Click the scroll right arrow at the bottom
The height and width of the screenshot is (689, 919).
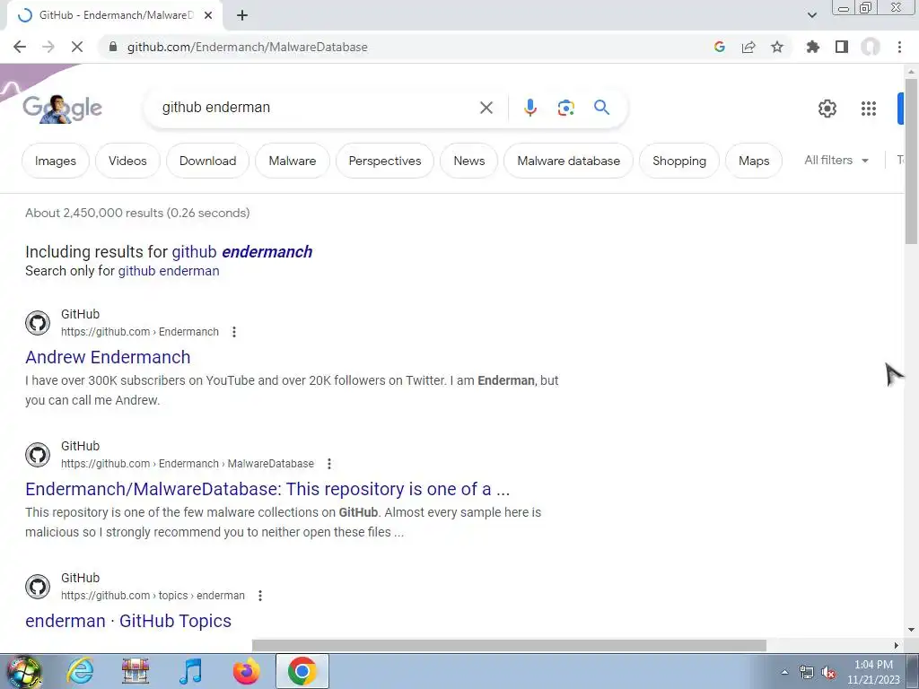[896, 645]
